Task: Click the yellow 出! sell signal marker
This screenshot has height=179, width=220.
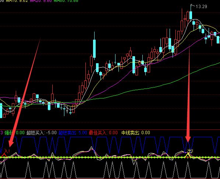Action: tap(190, 151)
